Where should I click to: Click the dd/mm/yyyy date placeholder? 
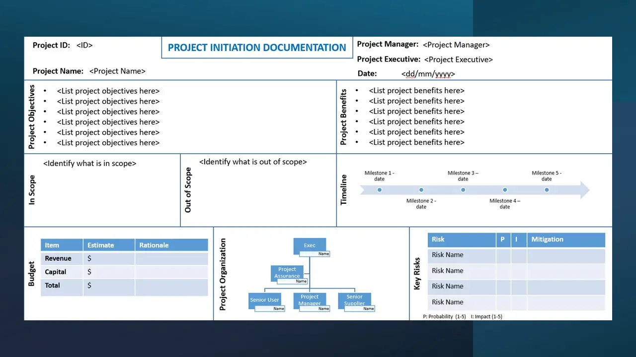[x=428, y=74]
